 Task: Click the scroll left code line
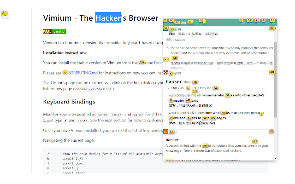(73, 158)
